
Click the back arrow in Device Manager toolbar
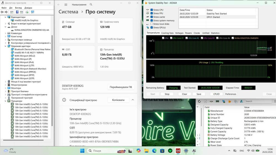(2, 12)
